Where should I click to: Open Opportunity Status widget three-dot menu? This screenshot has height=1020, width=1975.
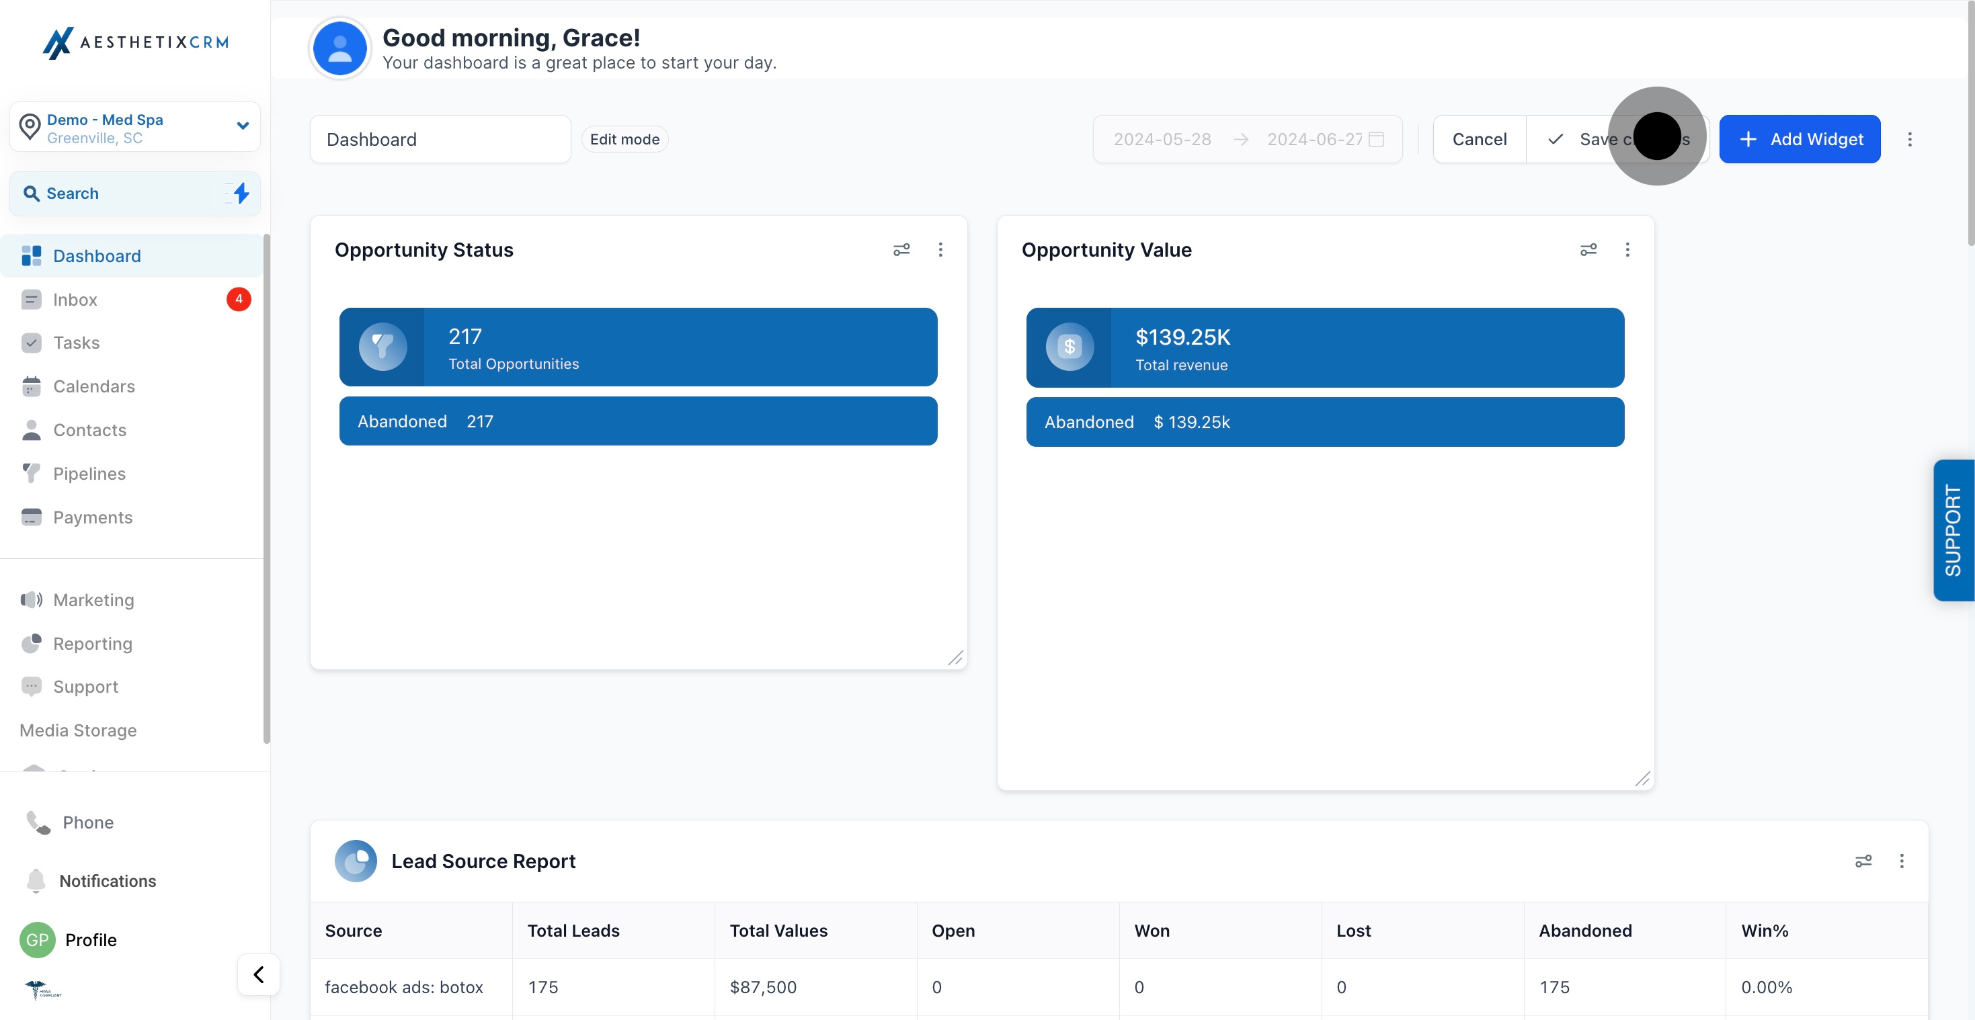(940, 250)
